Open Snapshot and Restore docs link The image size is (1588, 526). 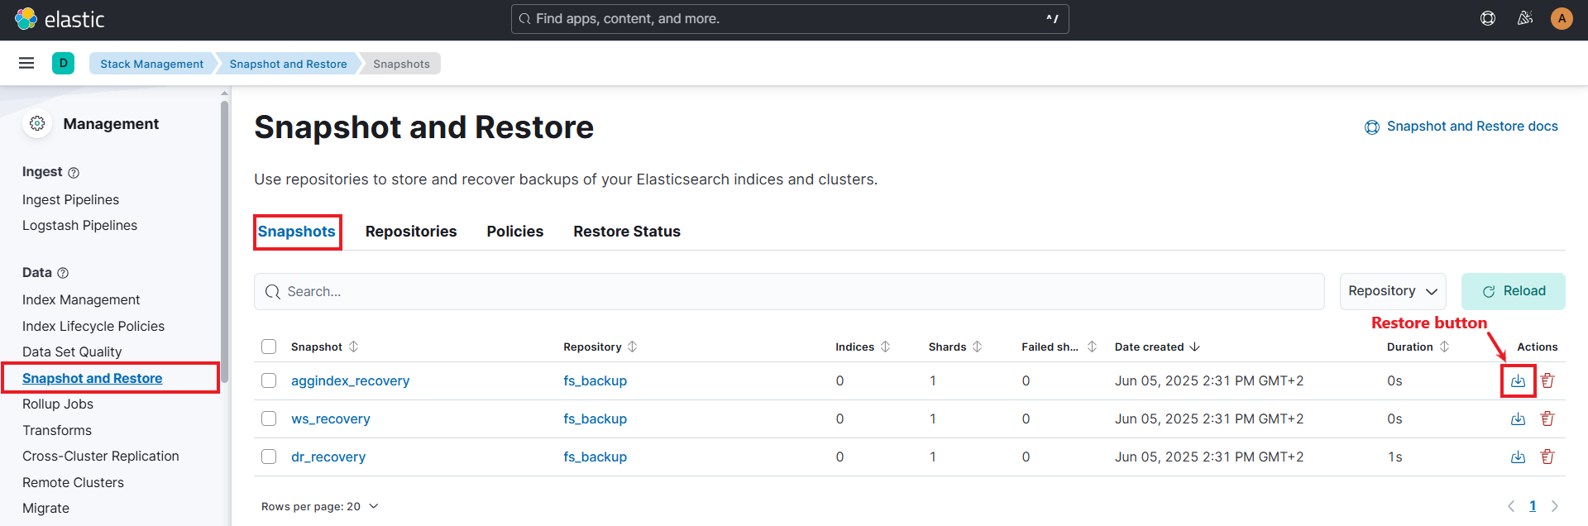pyautogui.click(x=1461, y=127)
